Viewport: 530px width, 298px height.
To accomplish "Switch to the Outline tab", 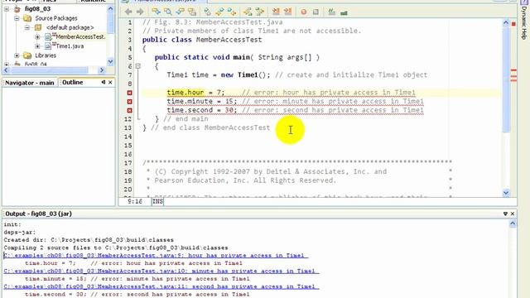I will (x=72, y=83).
